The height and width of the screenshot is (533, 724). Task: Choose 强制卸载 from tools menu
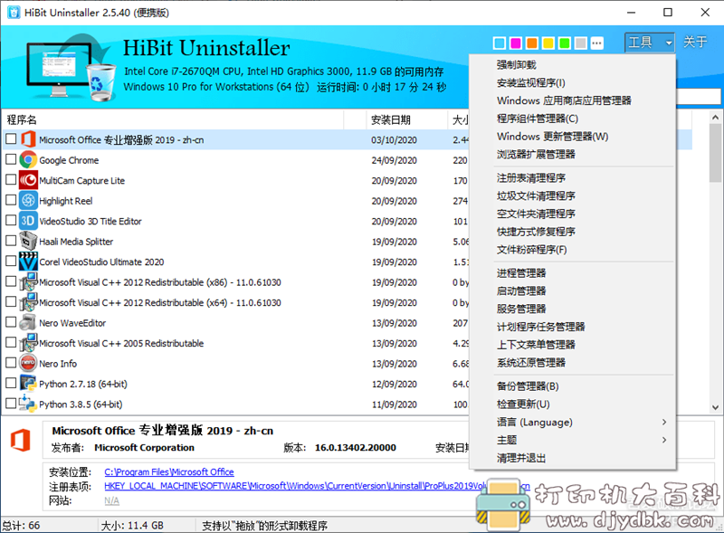pos(573,64)
